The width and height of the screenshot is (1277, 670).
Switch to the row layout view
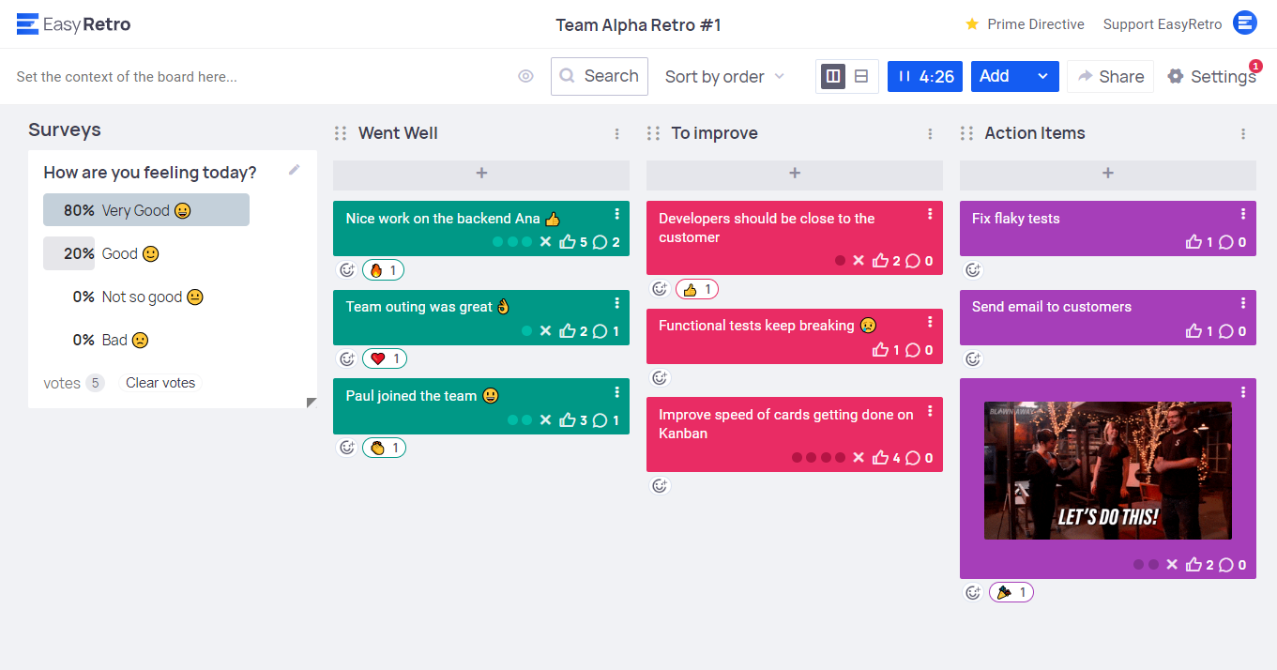[x=861, y=77]
